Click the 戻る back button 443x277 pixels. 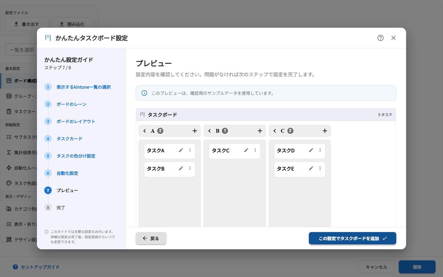pos(151,238)
